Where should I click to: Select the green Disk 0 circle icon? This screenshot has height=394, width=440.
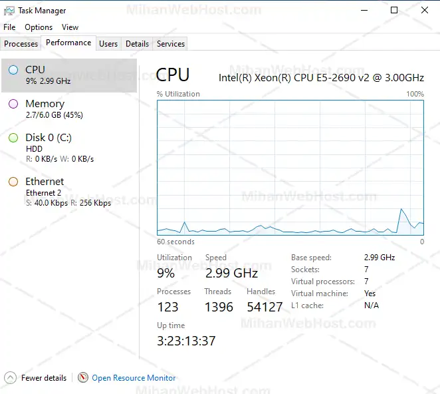point(13,138)
